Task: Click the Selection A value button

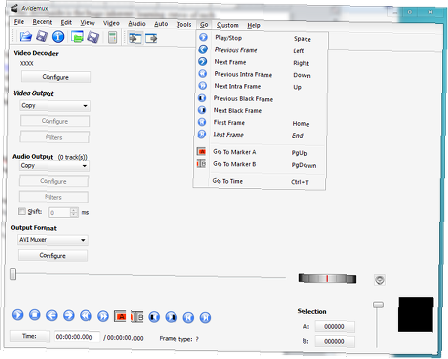Action: tap(335, 326)
